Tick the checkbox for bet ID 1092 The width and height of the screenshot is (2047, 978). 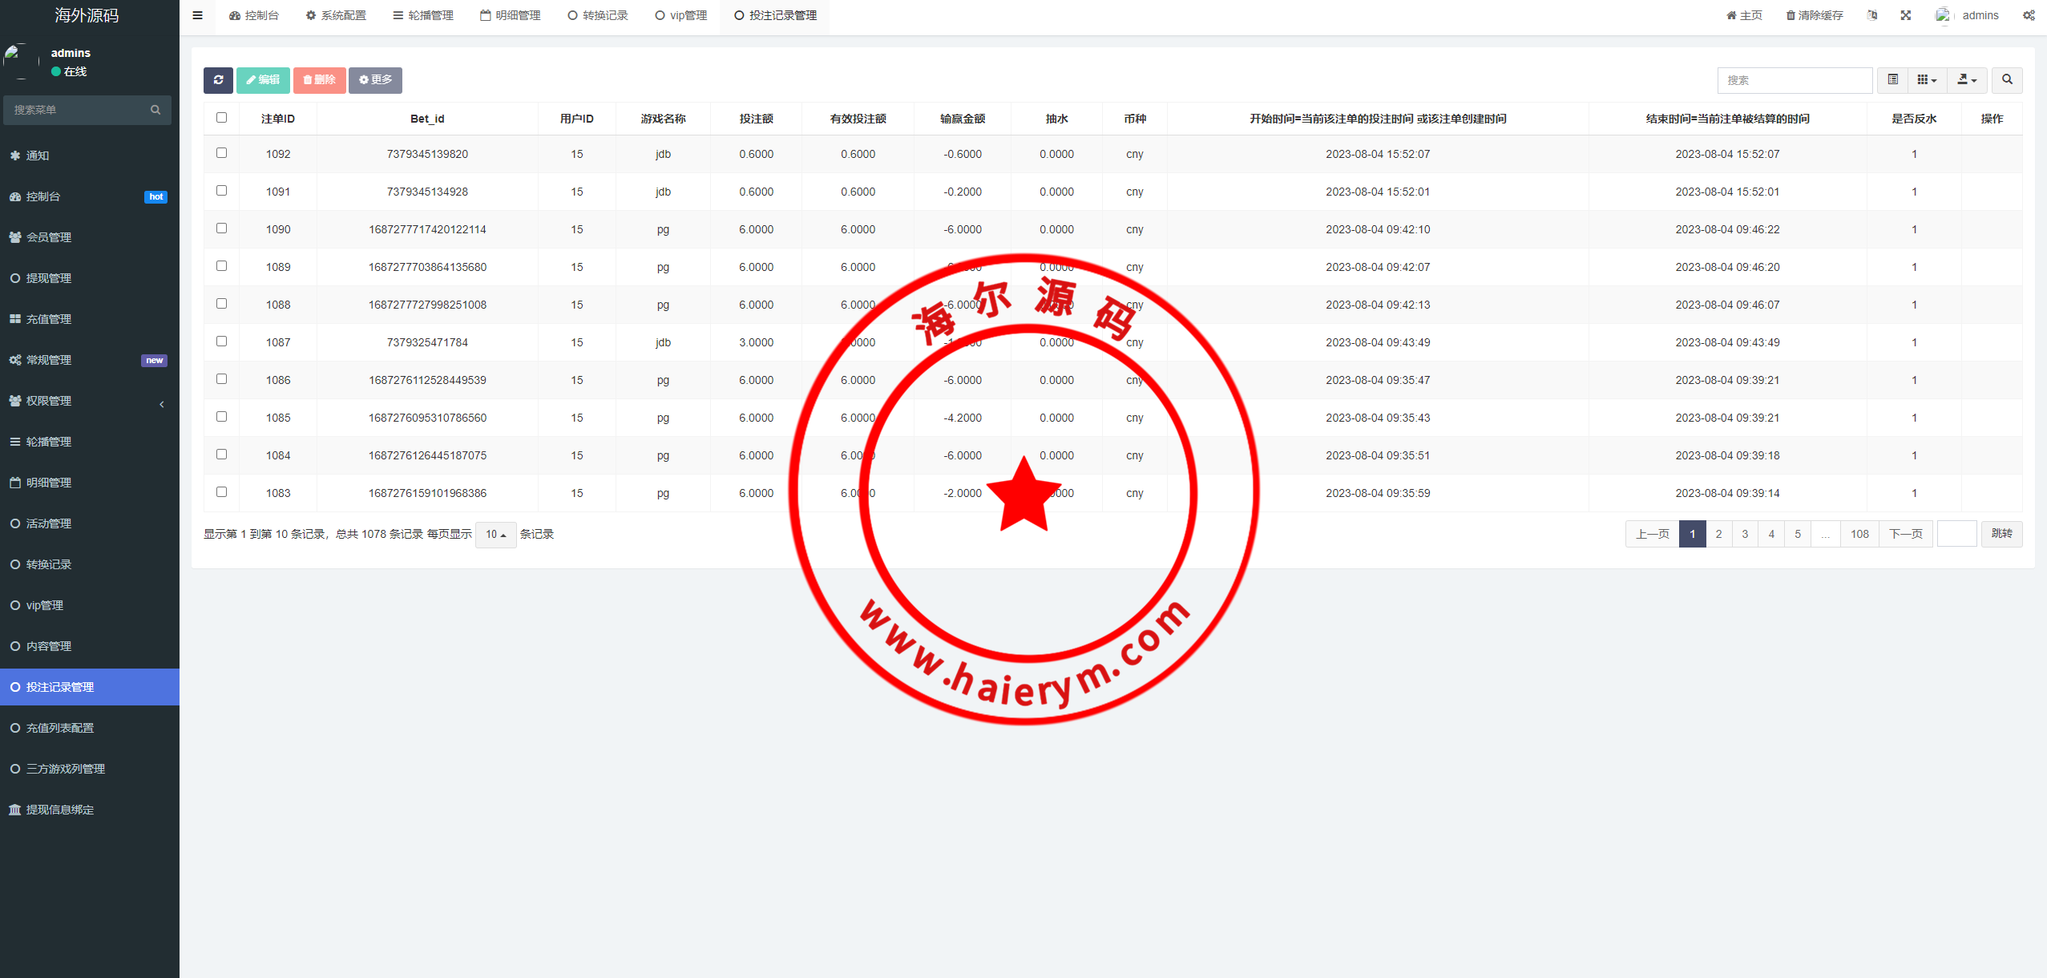coord(222,153)
